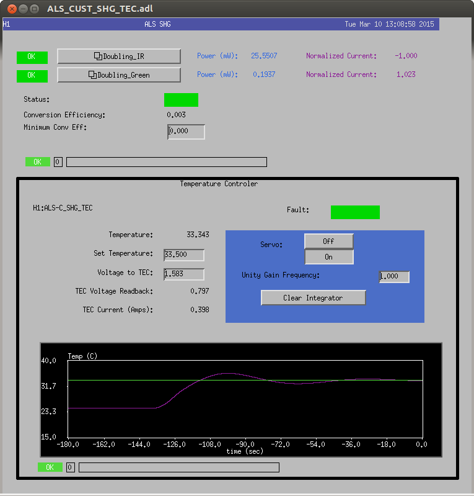Click the OK indicator beside Doubling_IR
Viewport: 474px width, 496px height.
[32, 57]
